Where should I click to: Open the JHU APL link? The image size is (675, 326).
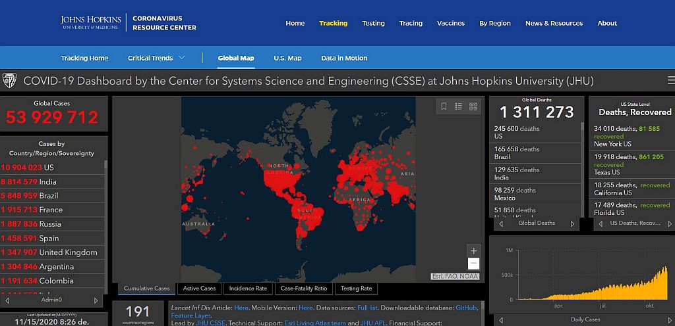click(374, 323)
